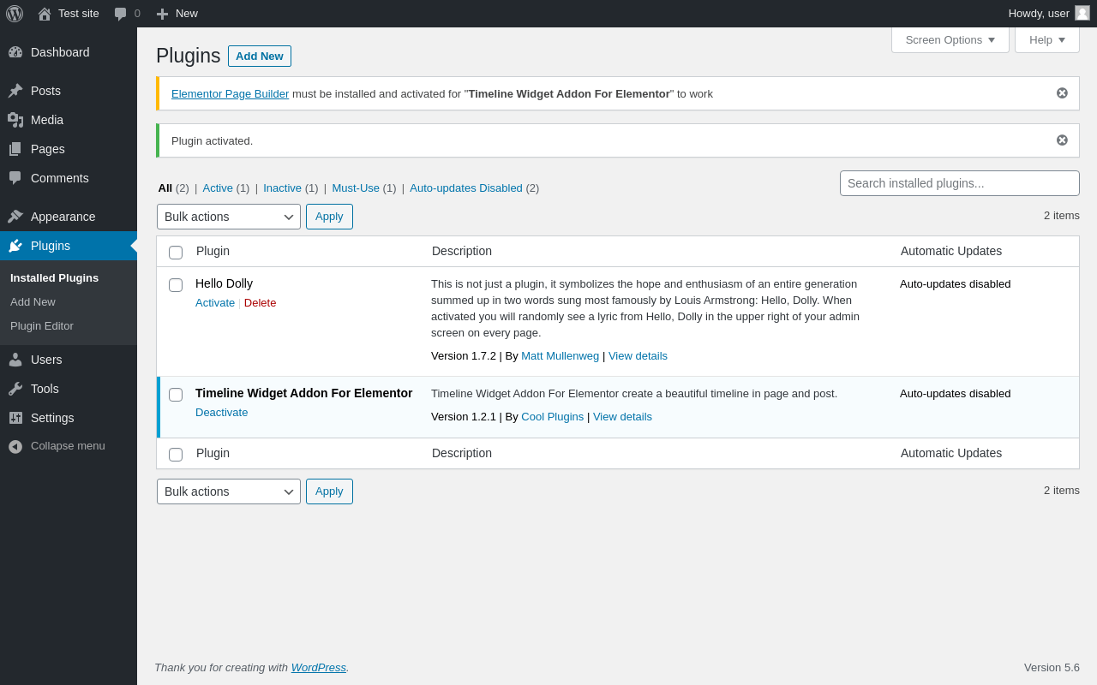Viewport: 1097px width, 685px height.
Task: Click the WordPress logo icon
Action: [x=15, y=14]
